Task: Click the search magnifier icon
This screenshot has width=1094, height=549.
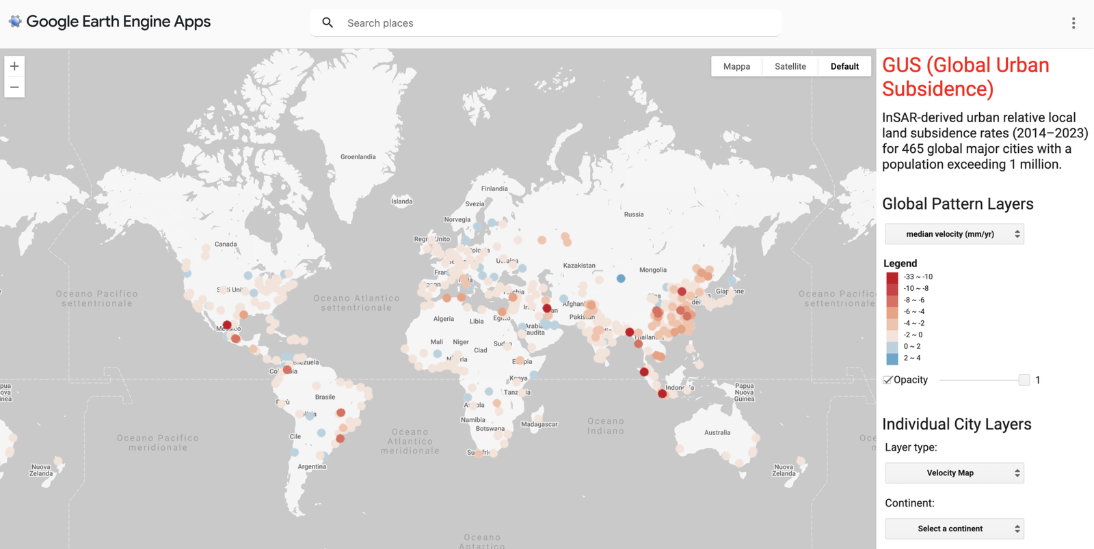Action: (x=328, y=23)
